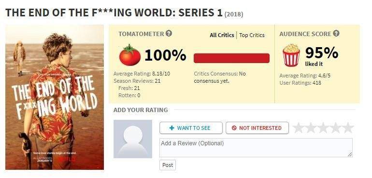Image resolution: width=372 pixels, height=178 pixels.
Task: Rate three stars with the middle star
Action: click(x=323, y=127)
